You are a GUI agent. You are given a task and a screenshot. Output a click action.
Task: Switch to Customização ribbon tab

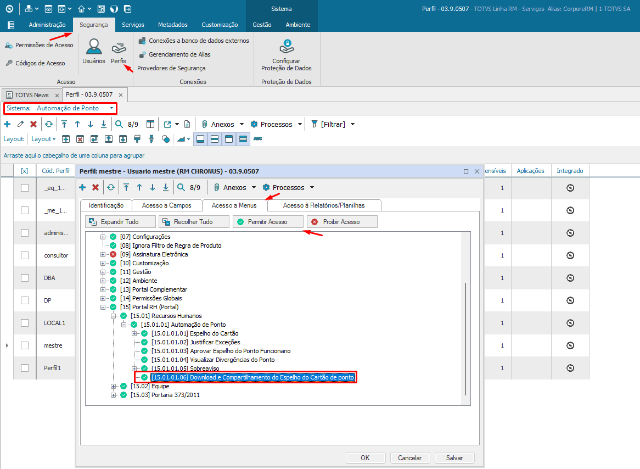pos(220,25)
